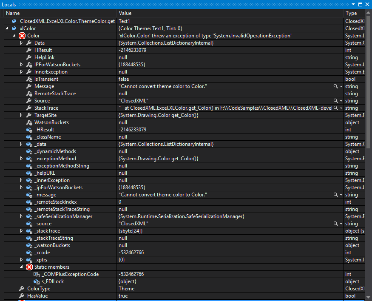Screen dimensions: 372x301
Task: Open the Text Visualizer magnifier for Message
Action: [x=335, y=86]
